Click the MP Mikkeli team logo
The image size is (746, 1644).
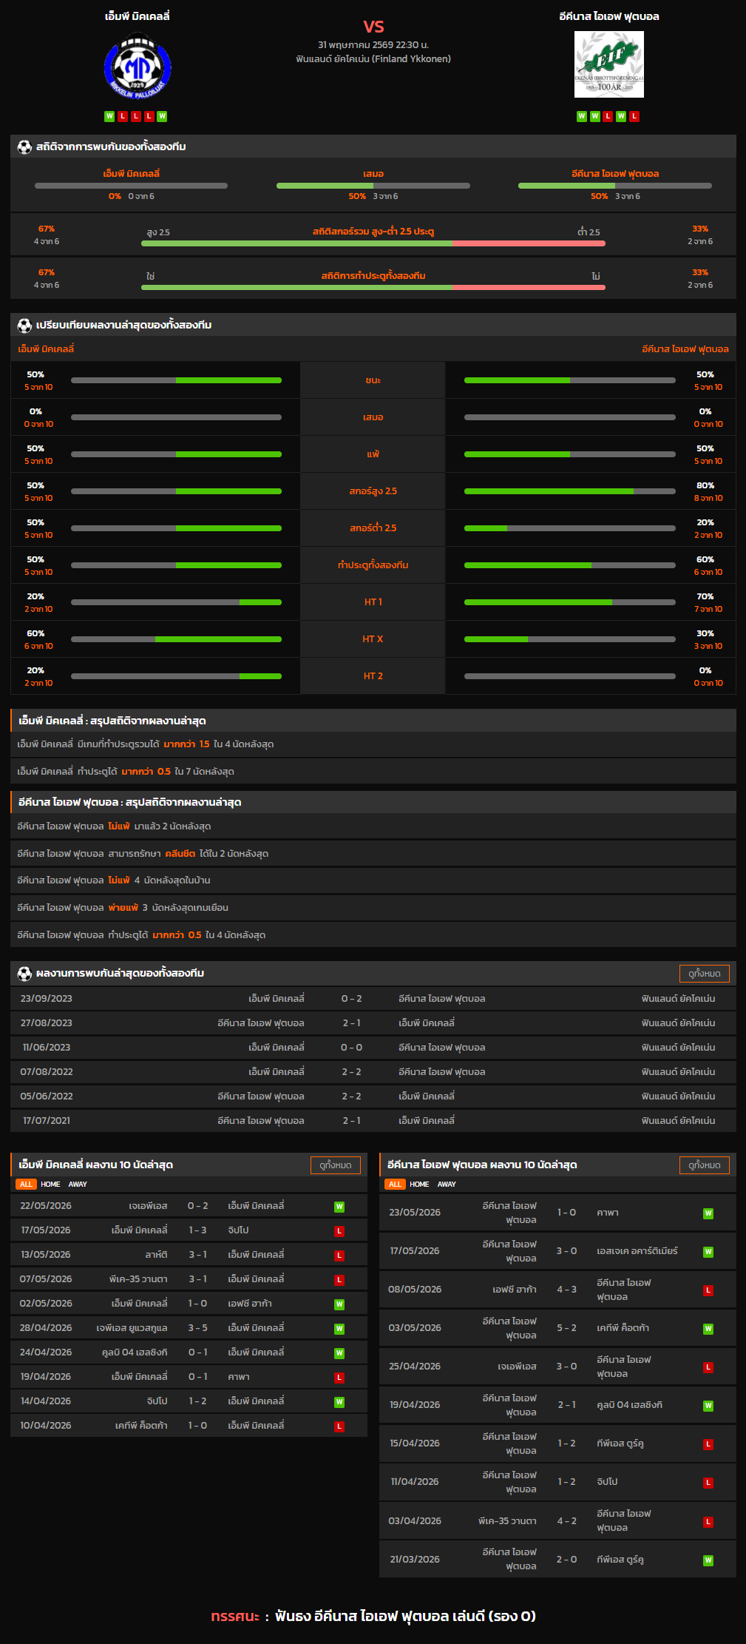tap(138, 66)
